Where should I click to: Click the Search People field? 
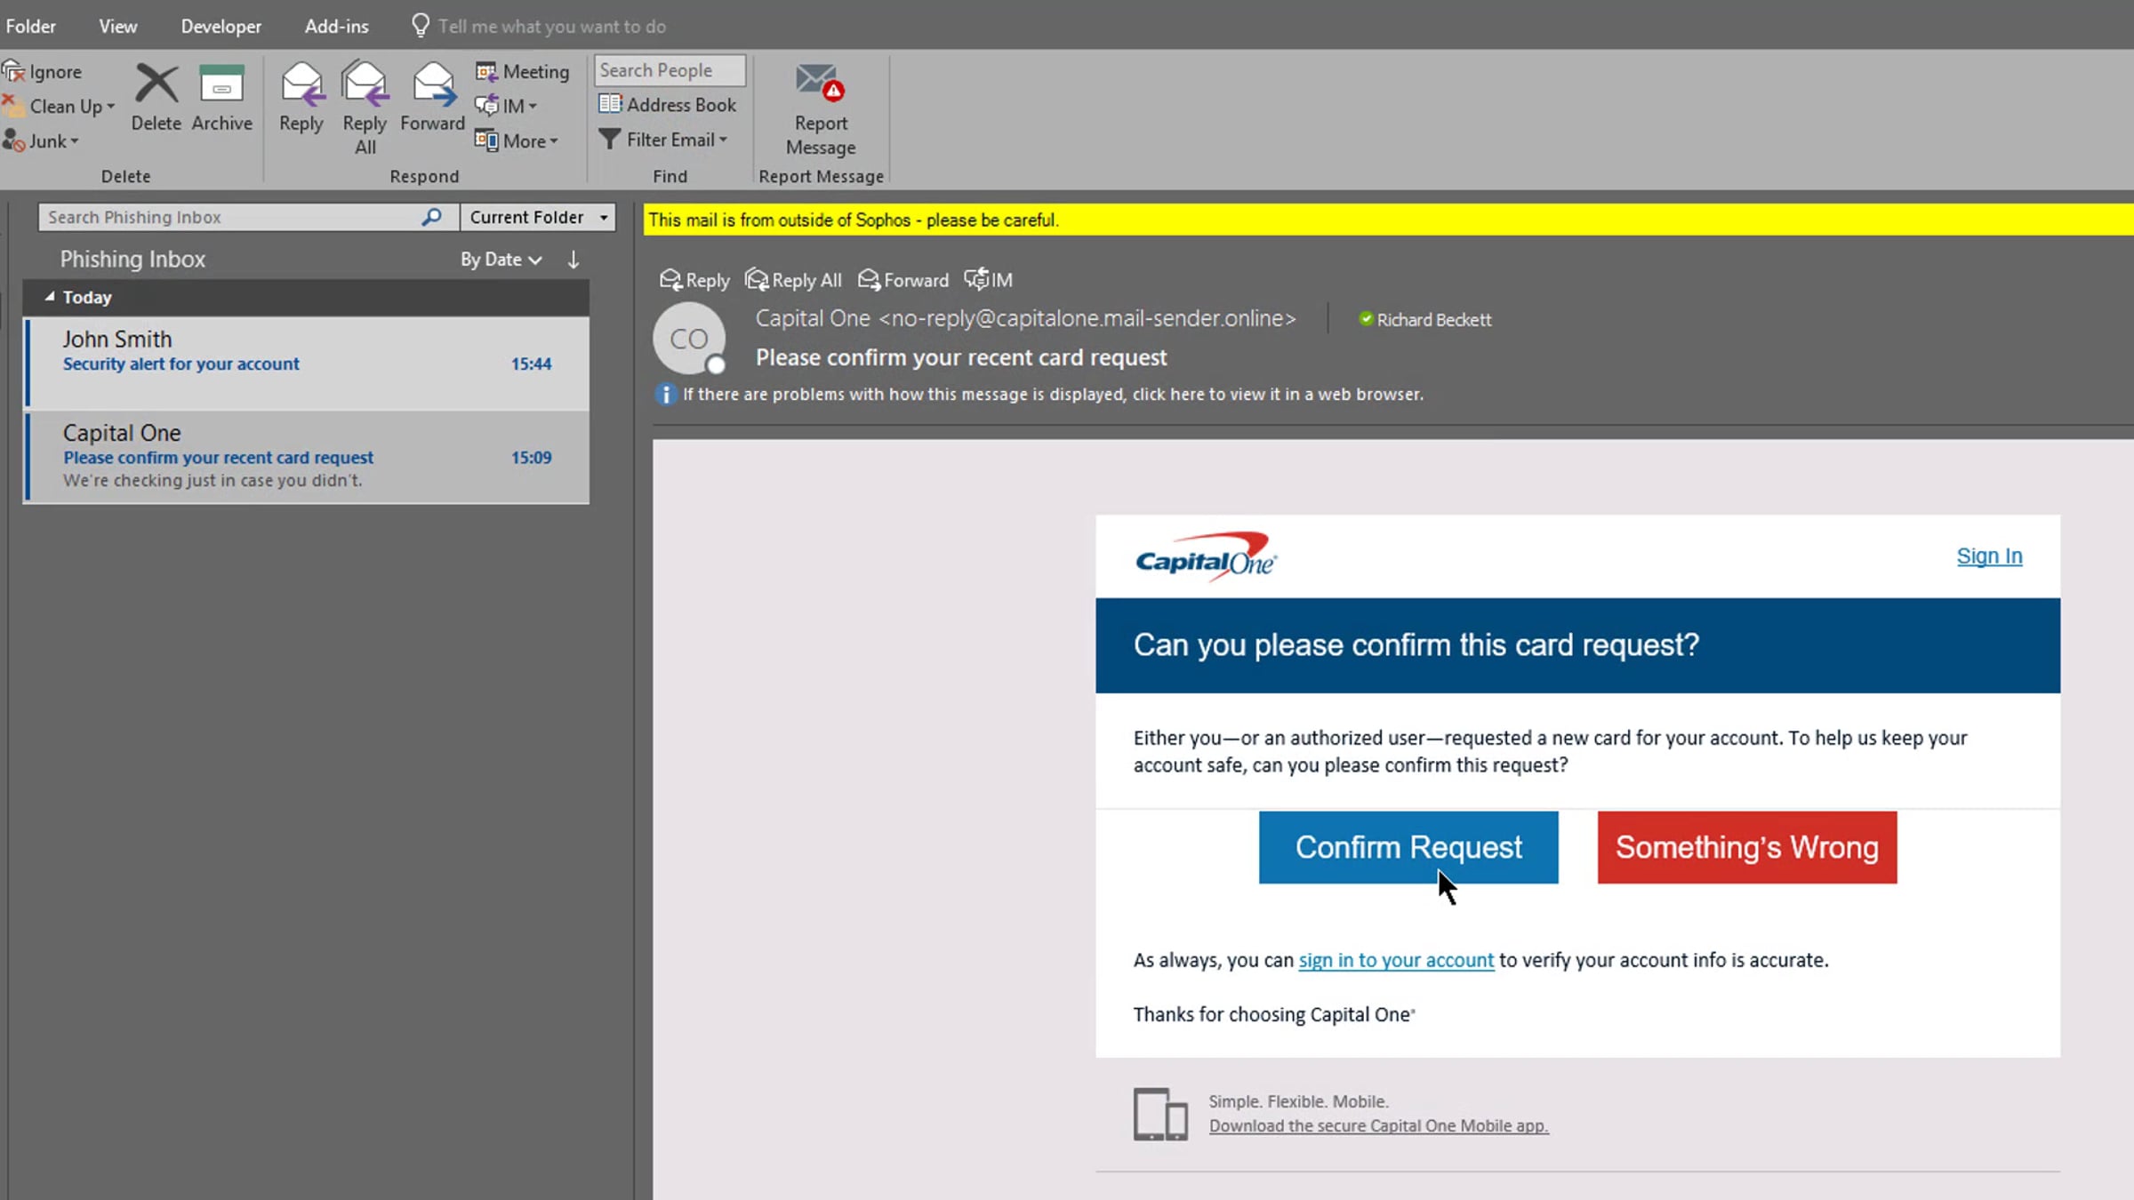coord(670,70)
